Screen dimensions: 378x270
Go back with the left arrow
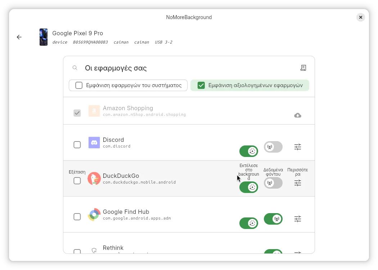[19, 37]
